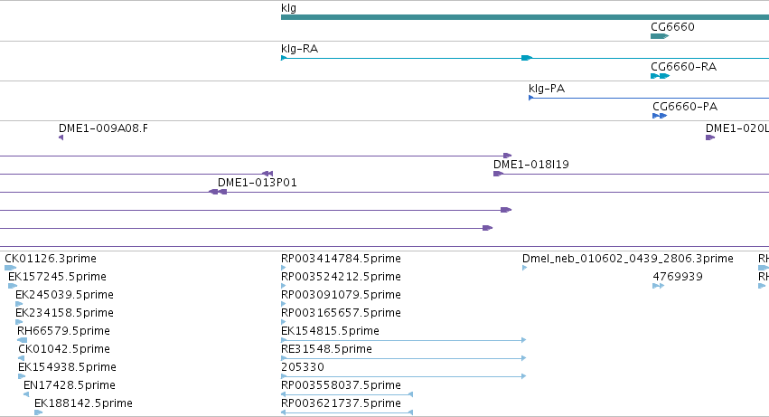
Task: Select the EK154815.5prime alignment line
Action: point(404,340)
